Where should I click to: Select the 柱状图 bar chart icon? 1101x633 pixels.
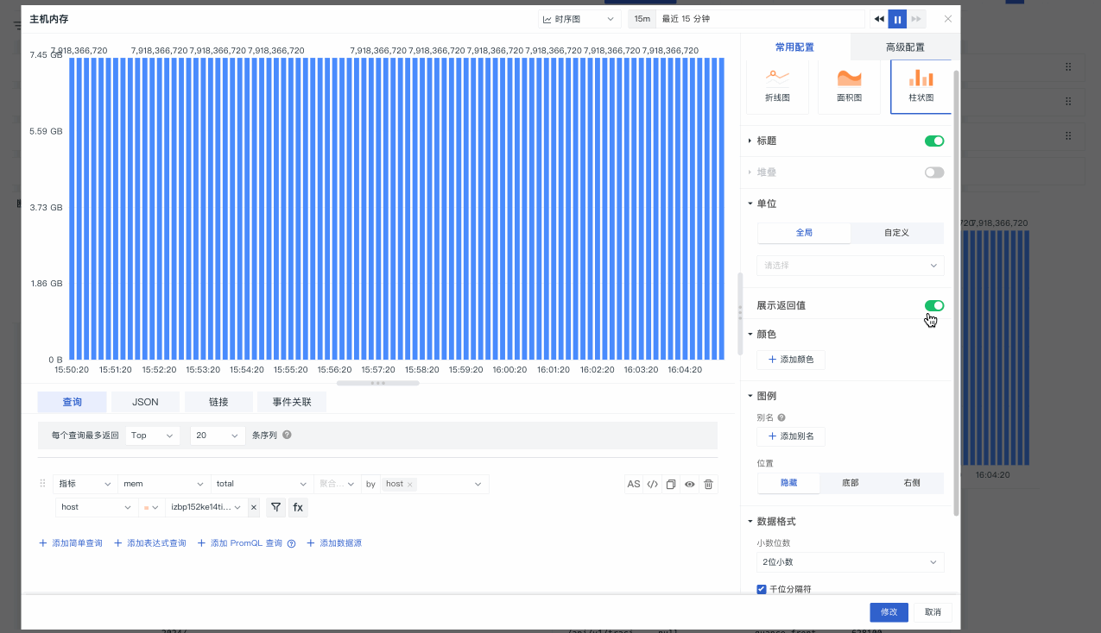(921, 78)
